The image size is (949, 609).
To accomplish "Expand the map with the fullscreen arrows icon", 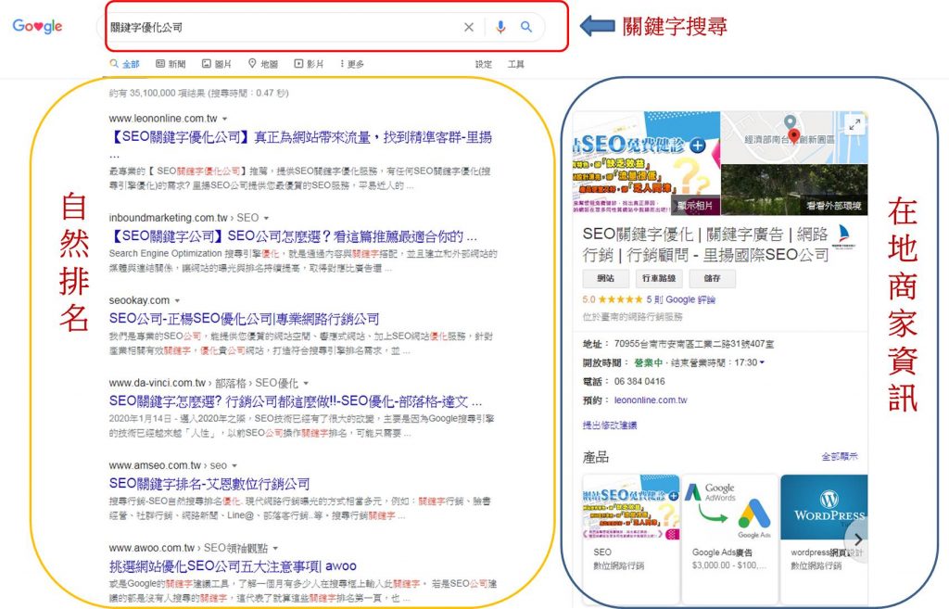I will 854,123.
